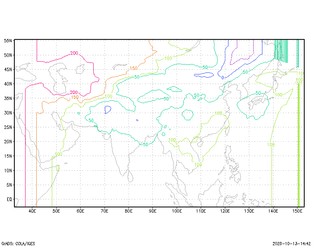The width and height of the screenshot is (319, 246).
Task: Click the 25N latitude axis label
Action: pos(8,127)
